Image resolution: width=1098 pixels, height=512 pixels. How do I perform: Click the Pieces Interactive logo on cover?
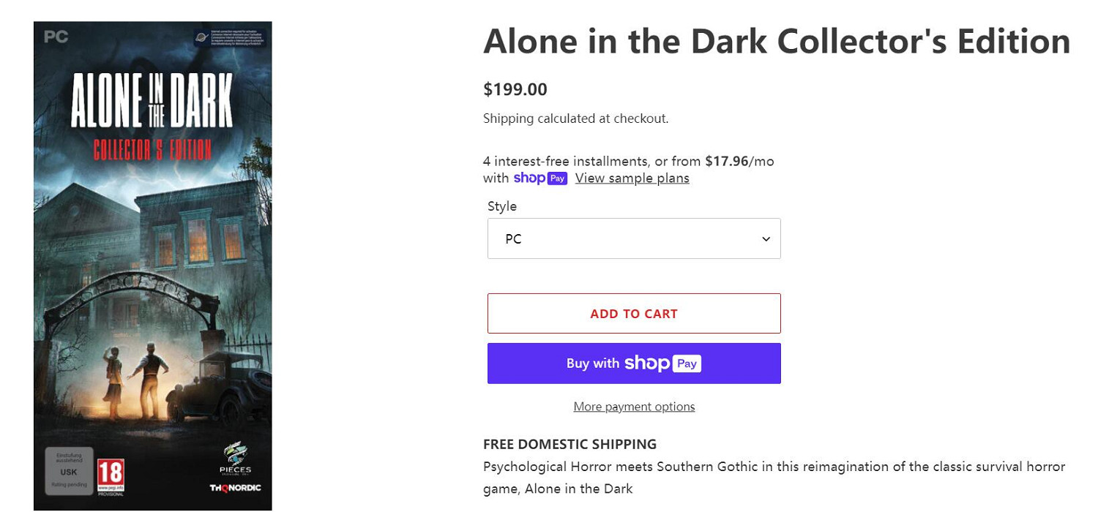(x=235, y=459)
